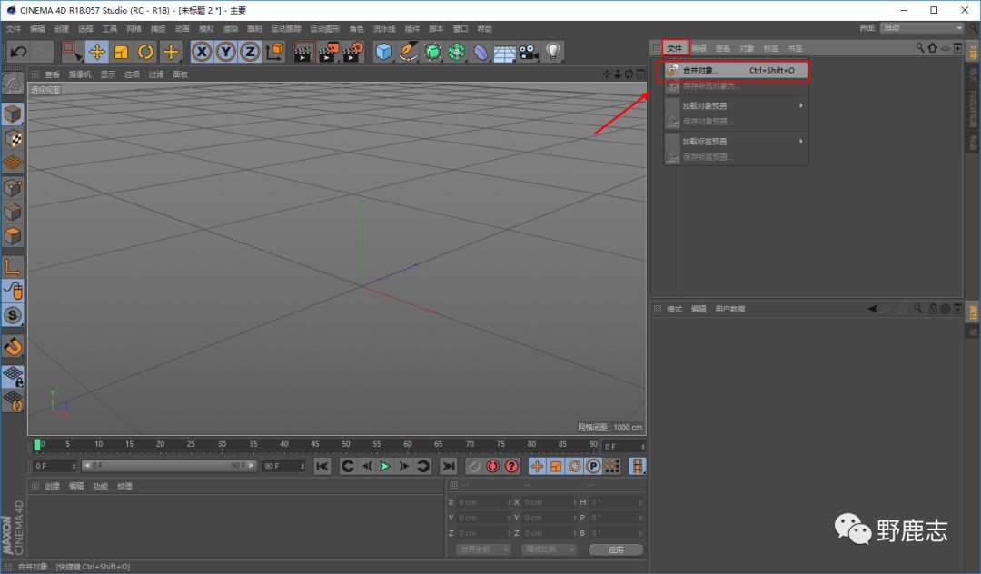Open render settings via the gear clapperboard icon
The width and height of the screenshot is (981, 574).
[352, 51]
